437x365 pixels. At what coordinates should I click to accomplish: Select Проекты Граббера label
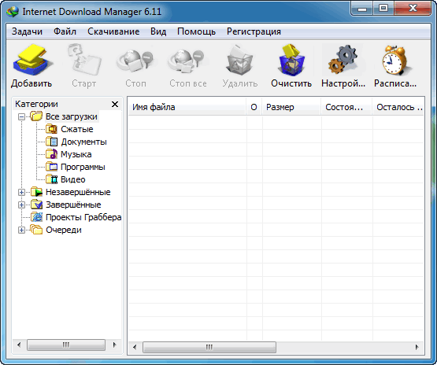click(x=83, y=217)
